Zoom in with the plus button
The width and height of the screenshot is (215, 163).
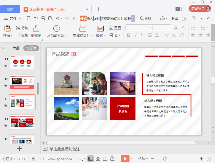coord(201,159)
